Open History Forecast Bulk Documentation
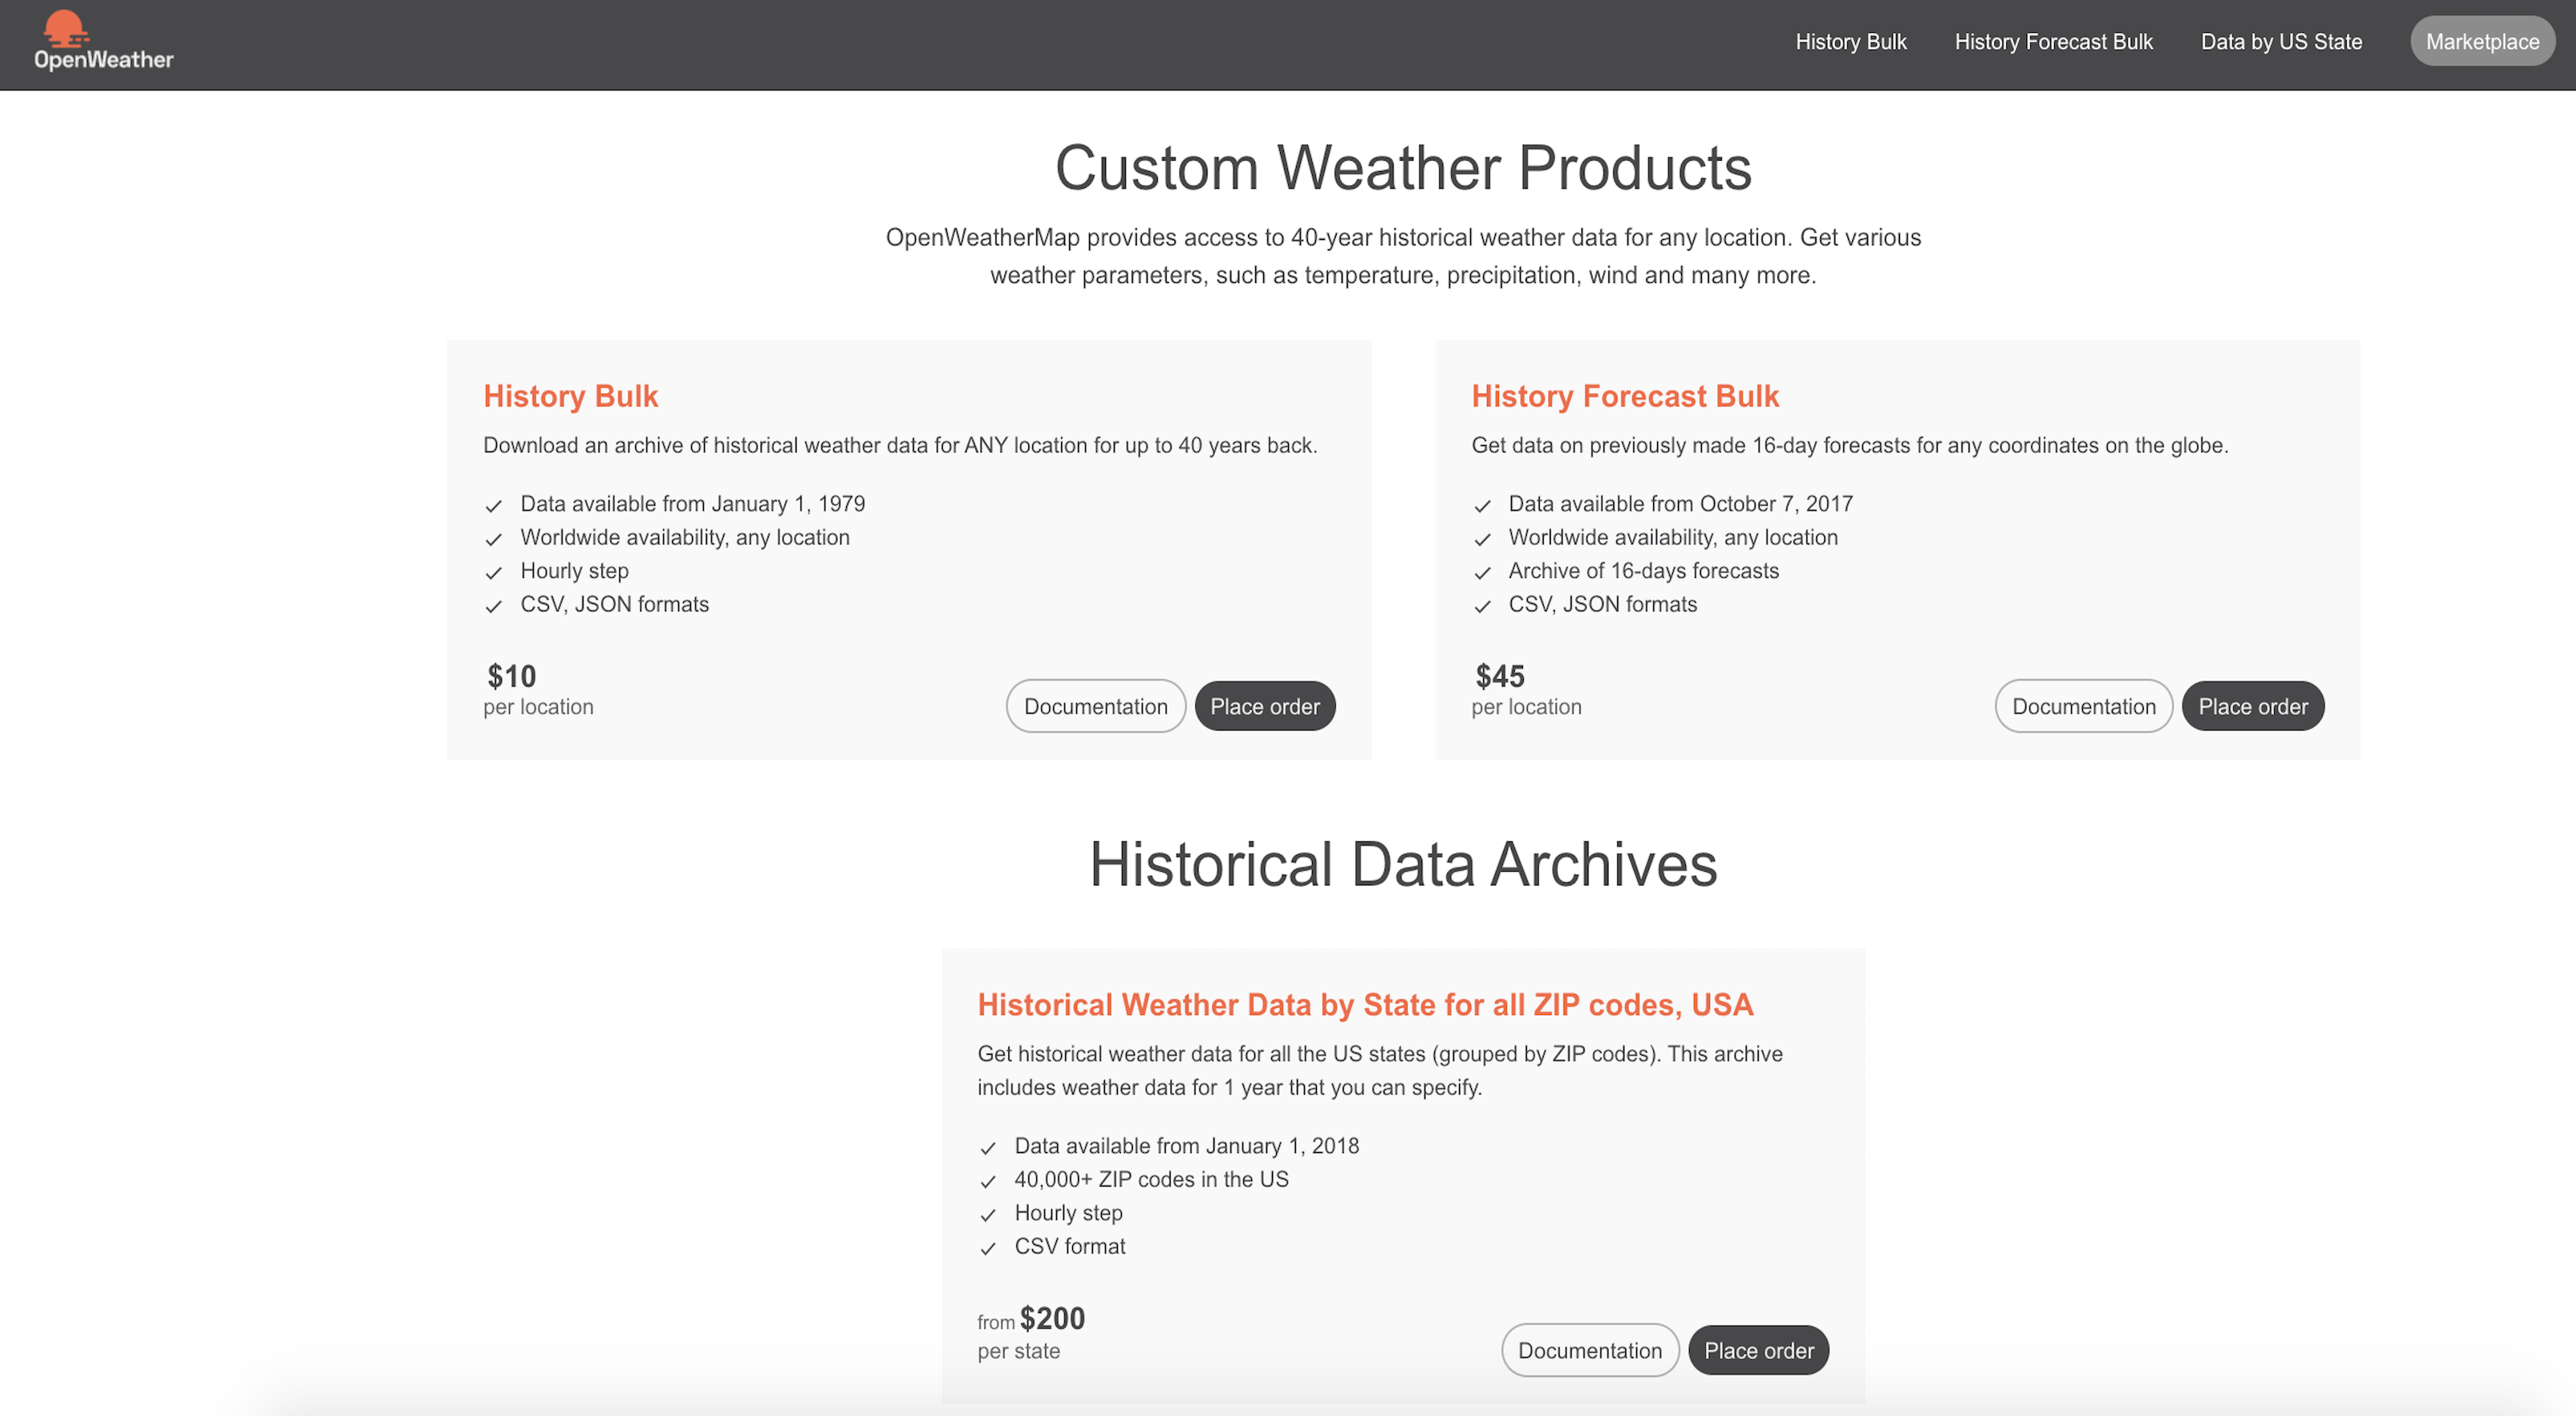2576x1416 pixels. 2085,706
